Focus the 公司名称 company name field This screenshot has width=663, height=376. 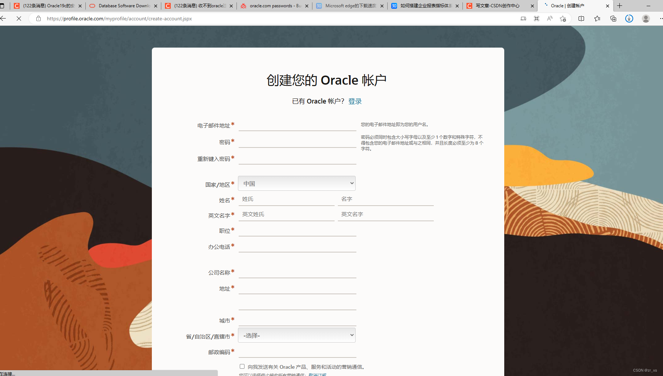click(x=297, y=272)
